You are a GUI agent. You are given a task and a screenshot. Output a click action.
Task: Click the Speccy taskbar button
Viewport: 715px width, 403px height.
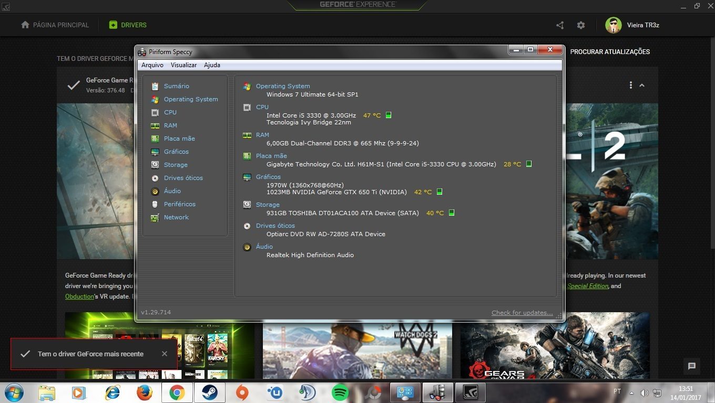pyautogui.click(x=438, y=392)
